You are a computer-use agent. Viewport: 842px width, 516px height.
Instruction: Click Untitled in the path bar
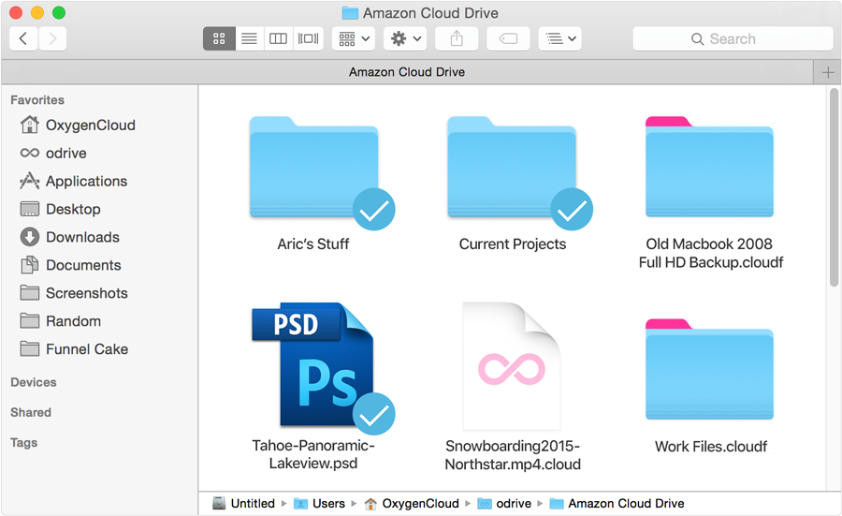244,504
